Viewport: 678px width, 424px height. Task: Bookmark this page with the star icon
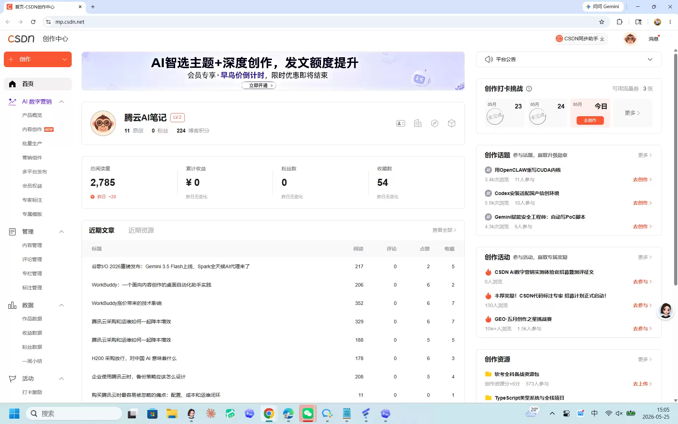click(x=602, y=22)
